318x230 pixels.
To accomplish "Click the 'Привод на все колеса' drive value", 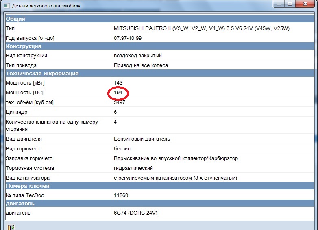I will (x=141, y=65).
